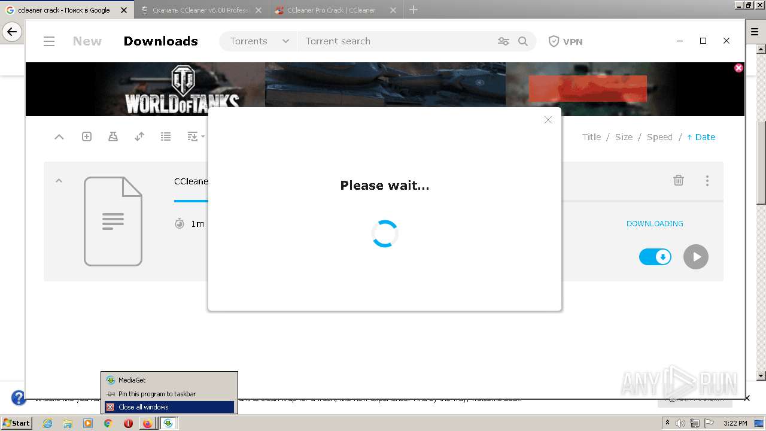Screen dimensions: 766x431
Task: Launch Google Chrome from the taskbar
Action: [x=108, y=423]
